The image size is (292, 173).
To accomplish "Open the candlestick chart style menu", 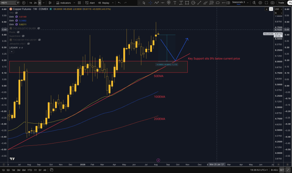I will 50,3.
